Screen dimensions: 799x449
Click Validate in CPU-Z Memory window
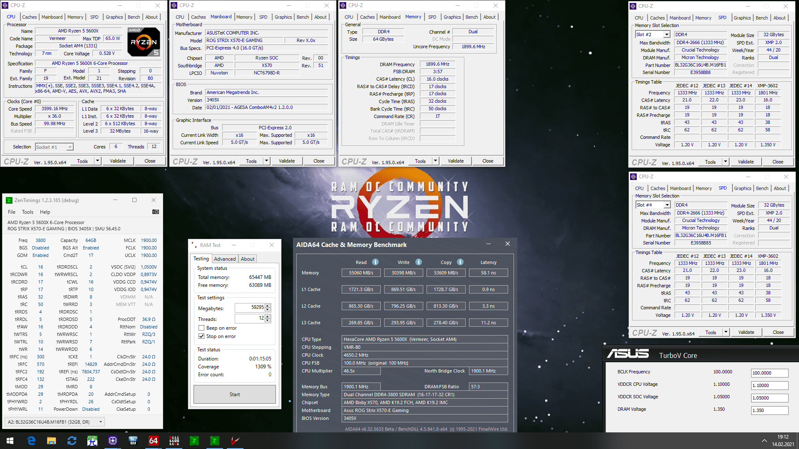456,161
